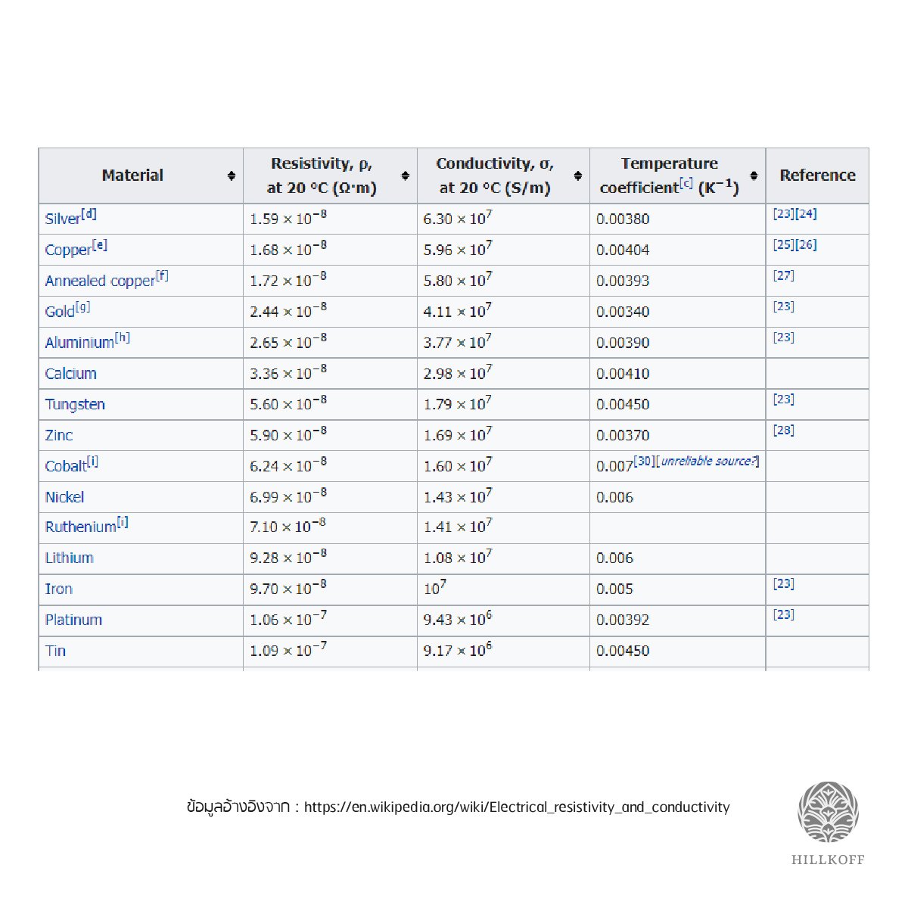Click the Ruthenium link
The height and width of the screenshot is (908, 908).
click(80, 527)
